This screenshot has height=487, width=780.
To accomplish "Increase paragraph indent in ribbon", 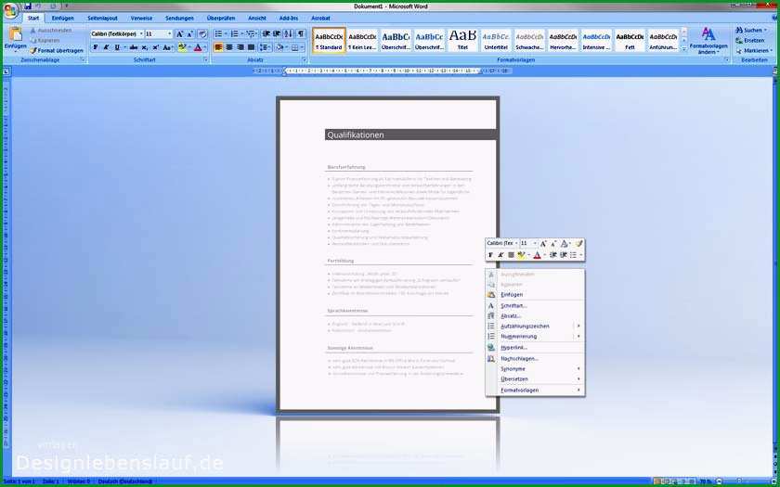I will (x=276, y=33).
